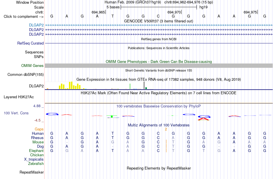Click the green T PhyloP conservation logo
Screen dimensions: 273x179
click(112, 116)
